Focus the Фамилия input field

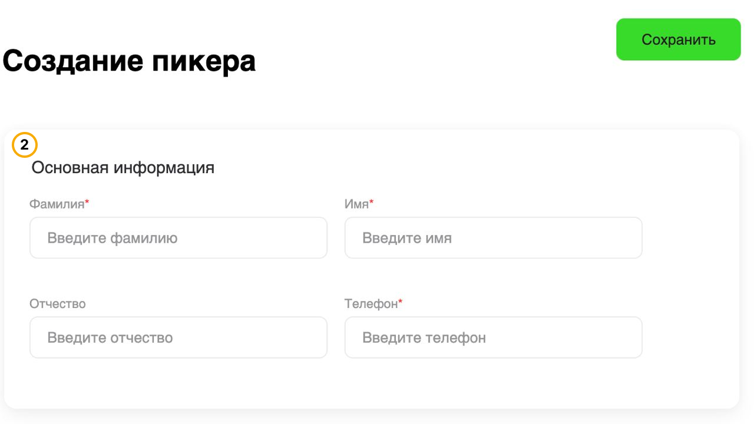pyautogui.click(x=178, y=238)
